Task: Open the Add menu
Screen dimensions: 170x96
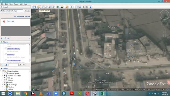Action: tap(21, 4)
